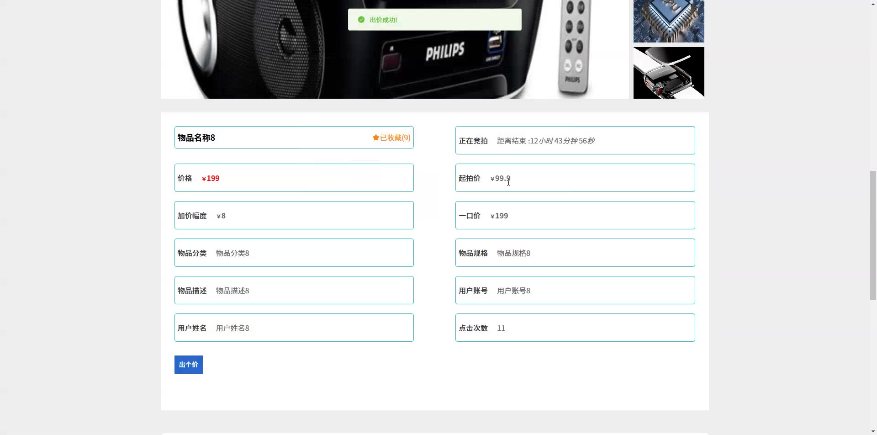
Task: Click the 一口价 ¥199 buyout value
Action: pyautogui.click(x=499, y=216)
